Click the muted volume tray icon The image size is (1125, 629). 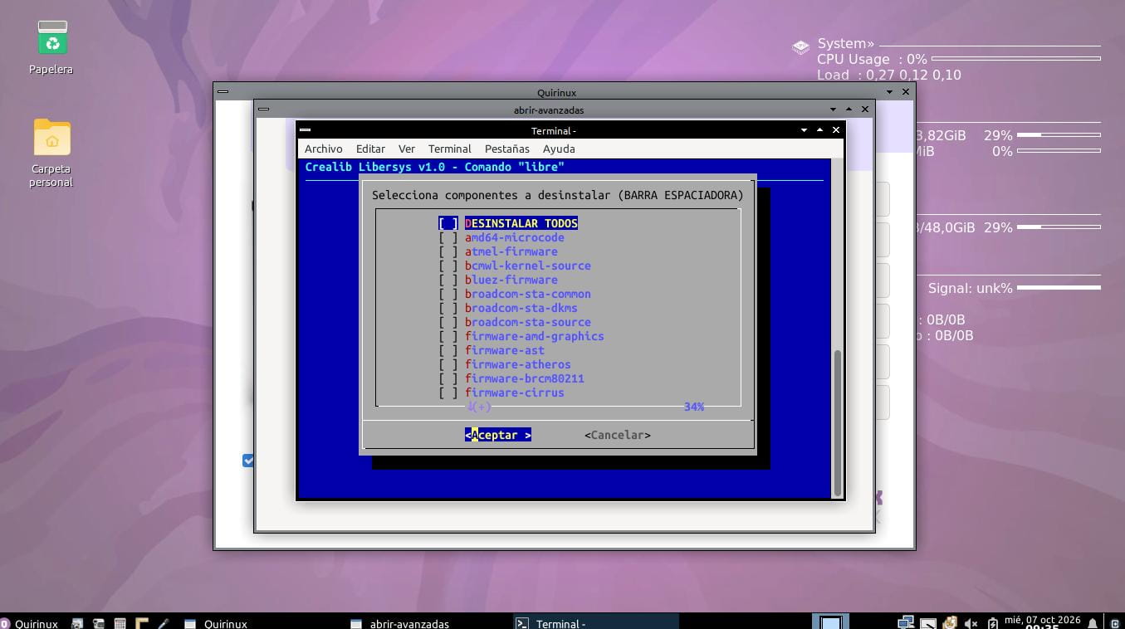[x=971, y=623]
